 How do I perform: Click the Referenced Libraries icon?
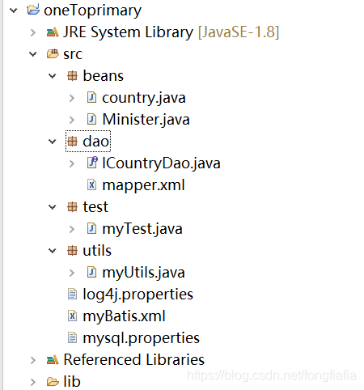pos(53,360)
